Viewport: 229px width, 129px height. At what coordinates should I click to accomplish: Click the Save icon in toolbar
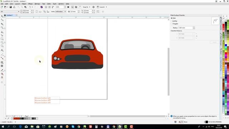pyautogui.click(x=11, y=7)
